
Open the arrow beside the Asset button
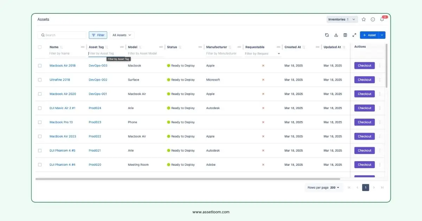tap(382, 35)
